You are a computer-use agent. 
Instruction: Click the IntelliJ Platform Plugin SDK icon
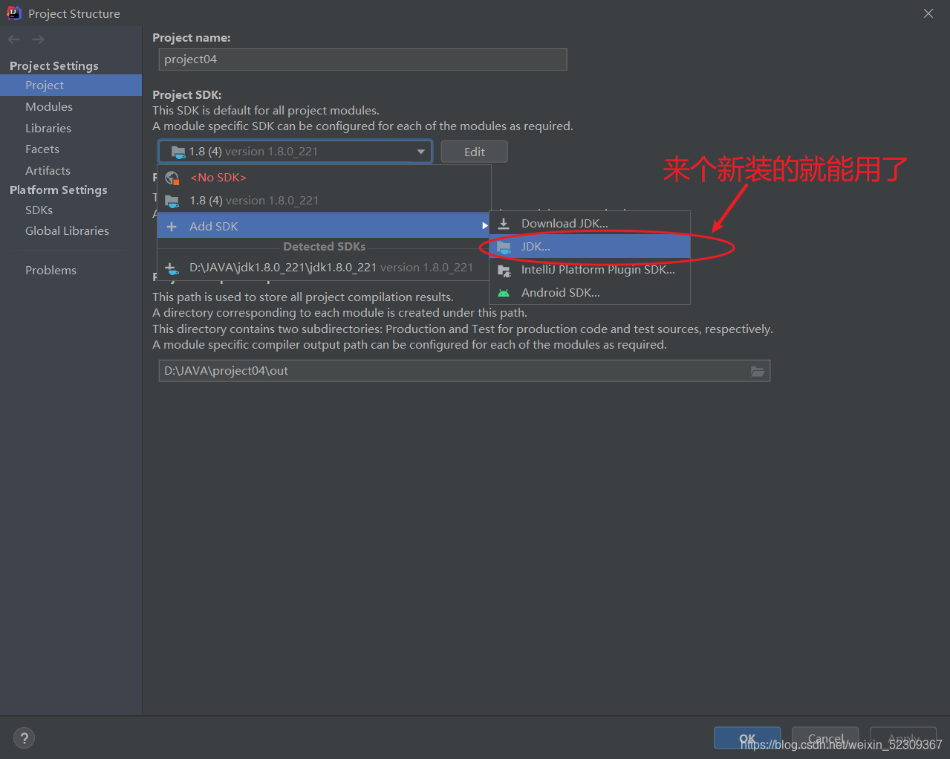pyautogui.click(x=504, y=269)
